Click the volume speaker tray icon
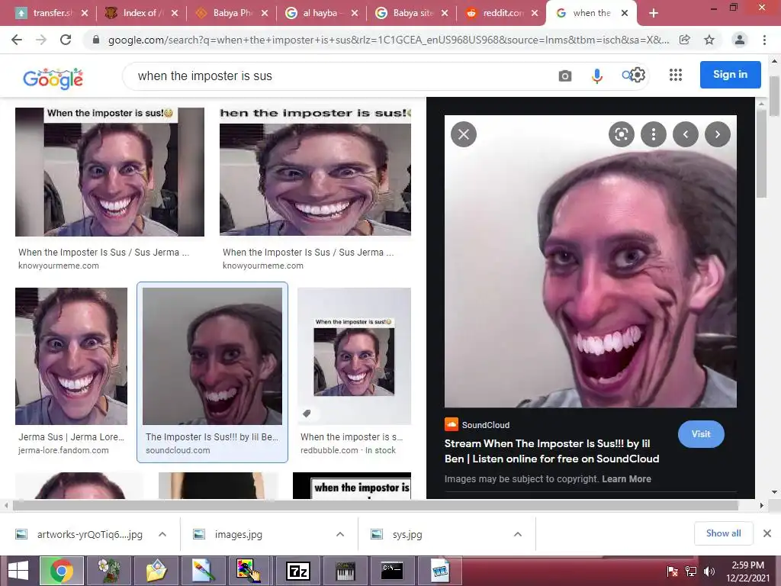 709,571
